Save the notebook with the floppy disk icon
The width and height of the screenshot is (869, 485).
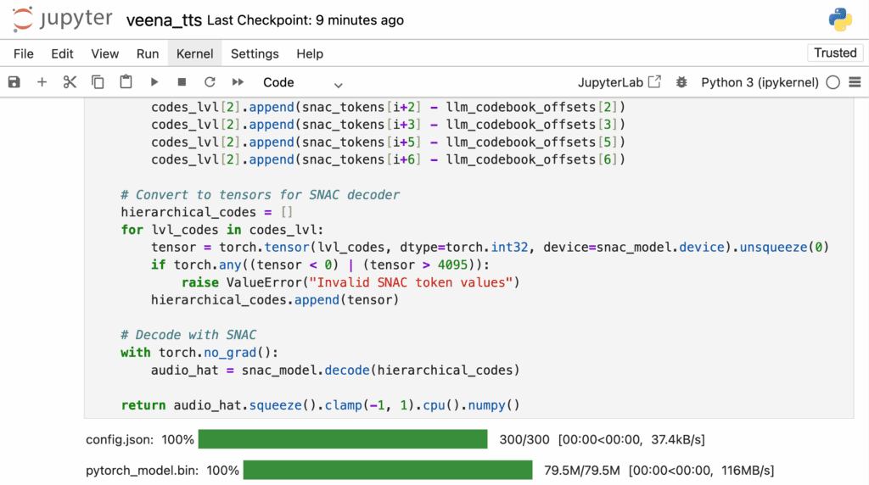click(x=14, y=82)
